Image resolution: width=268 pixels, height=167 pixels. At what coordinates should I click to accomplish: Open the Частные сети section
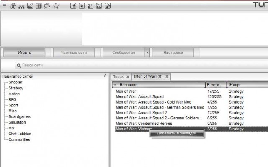[x=74, y=53]
